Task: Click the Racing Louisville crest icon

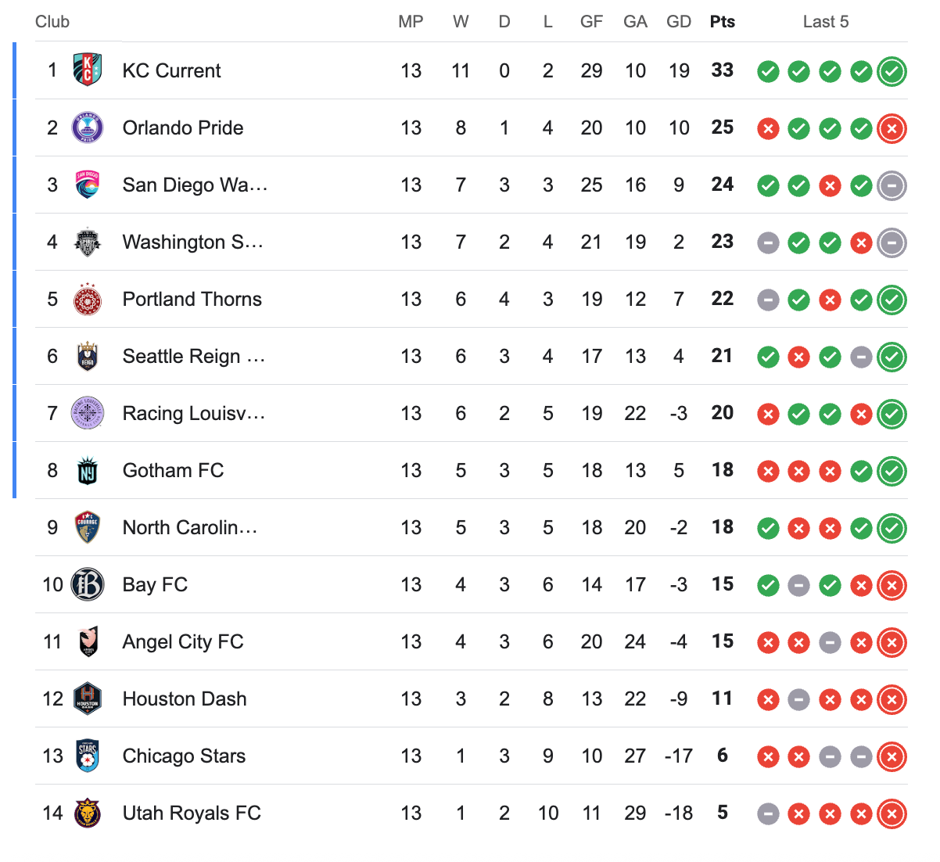Action: point(88,413)
